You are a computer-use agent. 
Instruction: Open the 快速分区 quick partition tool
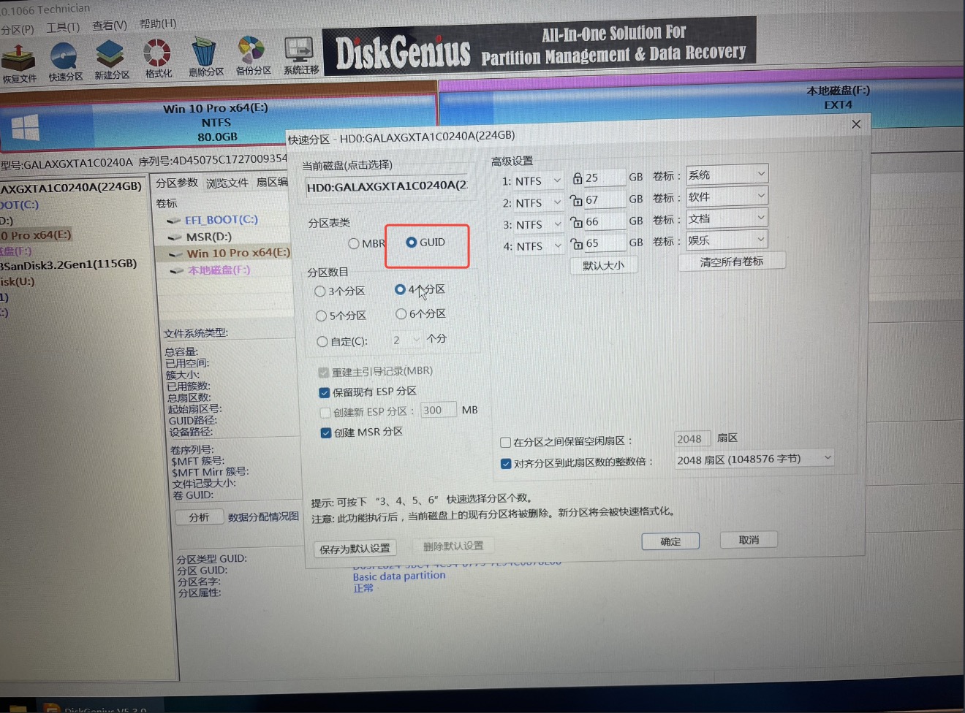(x=64, y=58)
